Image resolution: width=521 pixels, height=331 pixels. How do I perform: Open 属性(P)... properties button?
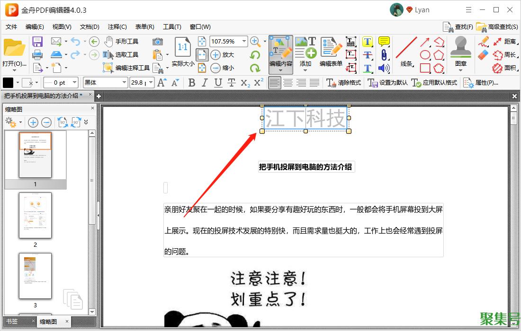coord(481,83)
